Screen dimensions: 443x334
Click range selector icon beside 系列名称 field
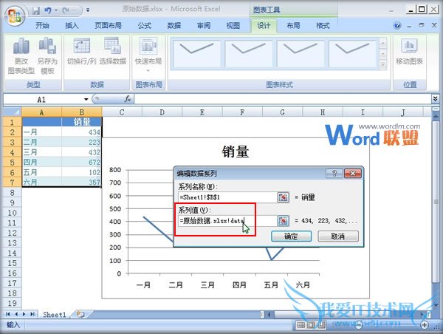pyautogui.click(x=283, y=197)
